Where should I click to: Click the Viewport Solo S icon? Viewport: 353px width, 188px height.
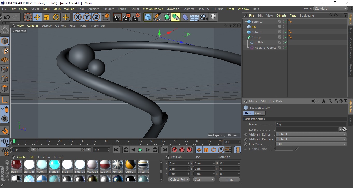[5, 119]
